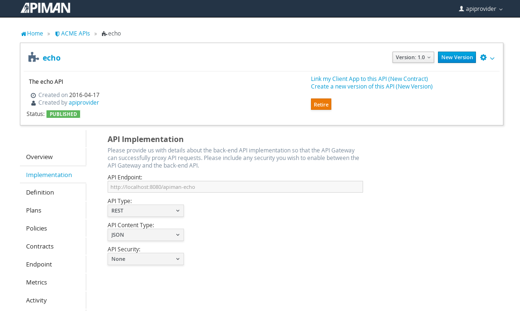Click the large puzzle icon beside echo title
This screenshot has height=311, width=520.
33,57
